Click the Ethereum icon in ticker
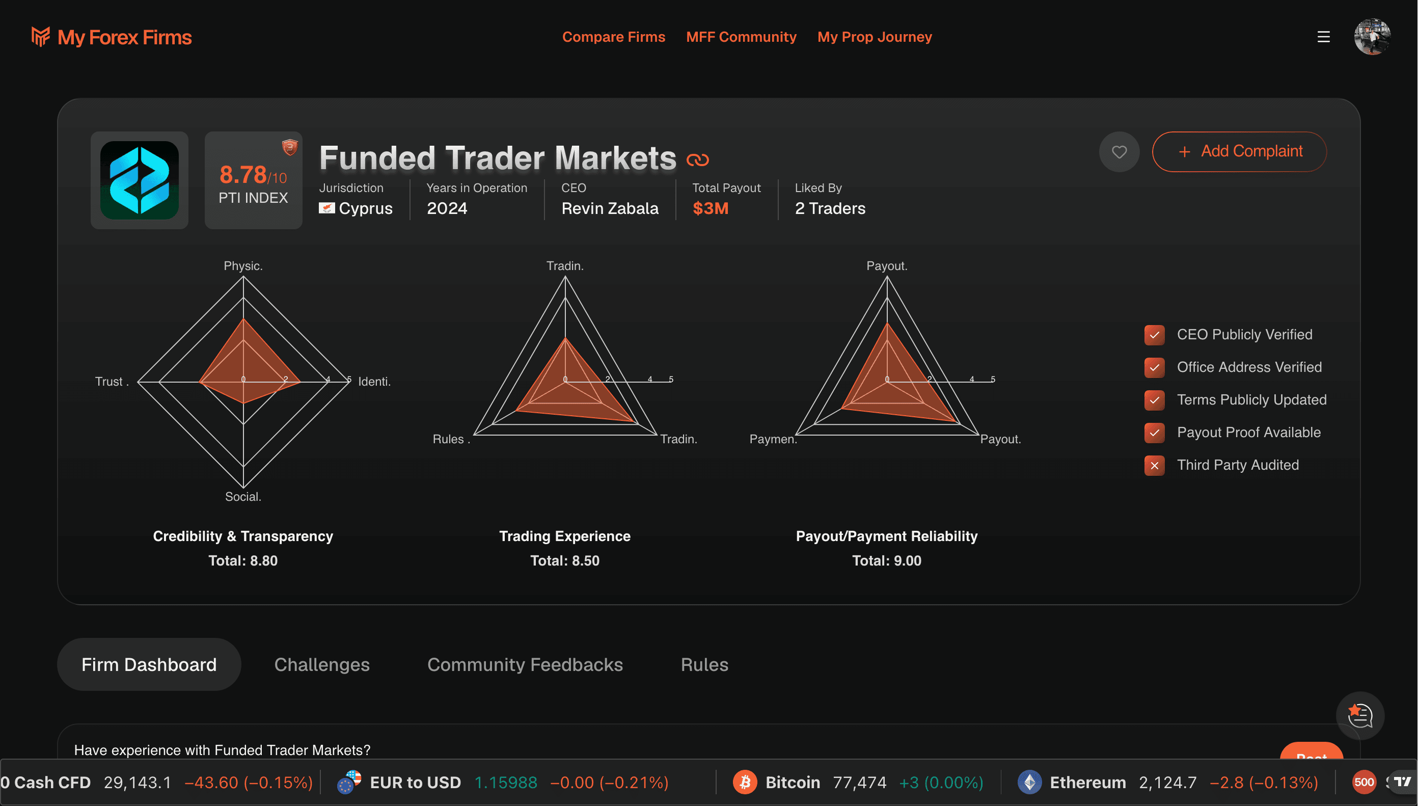 coord(1029,782)
